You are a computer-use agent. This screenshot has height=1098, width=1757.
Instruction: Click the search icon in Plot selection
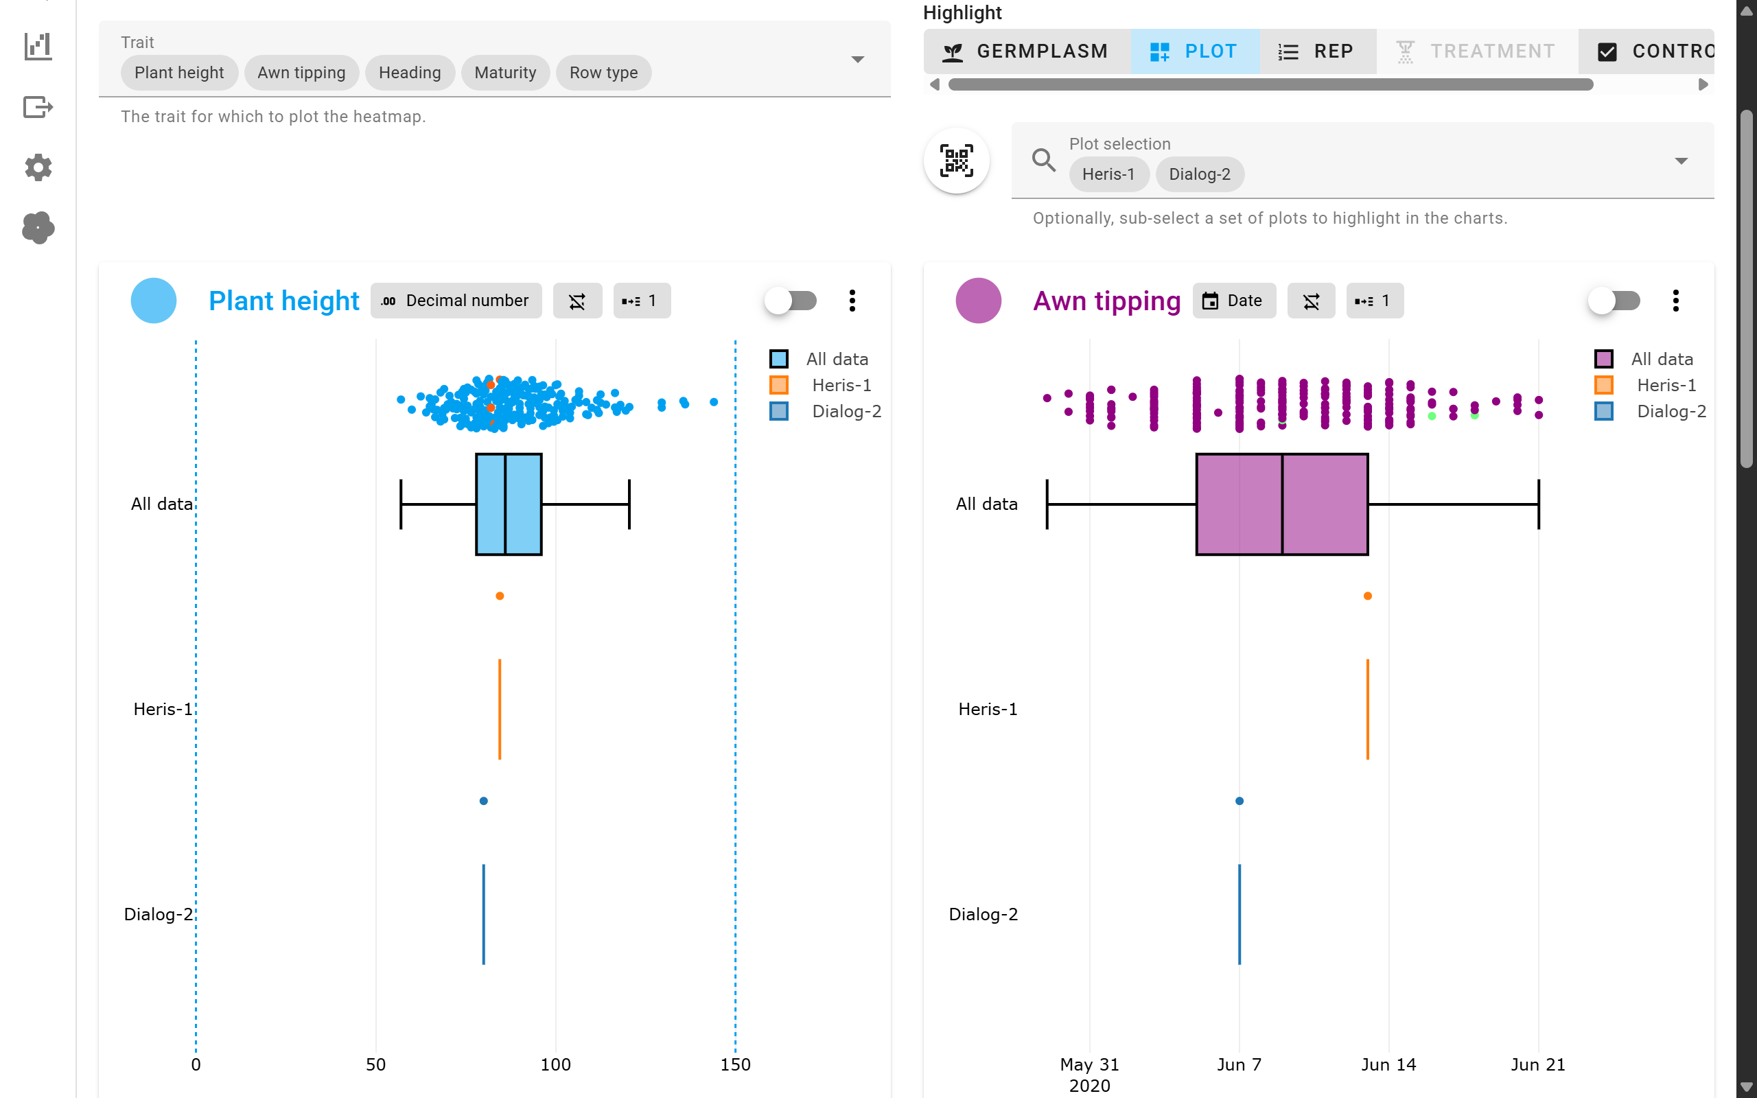[x=1043, y=160]
